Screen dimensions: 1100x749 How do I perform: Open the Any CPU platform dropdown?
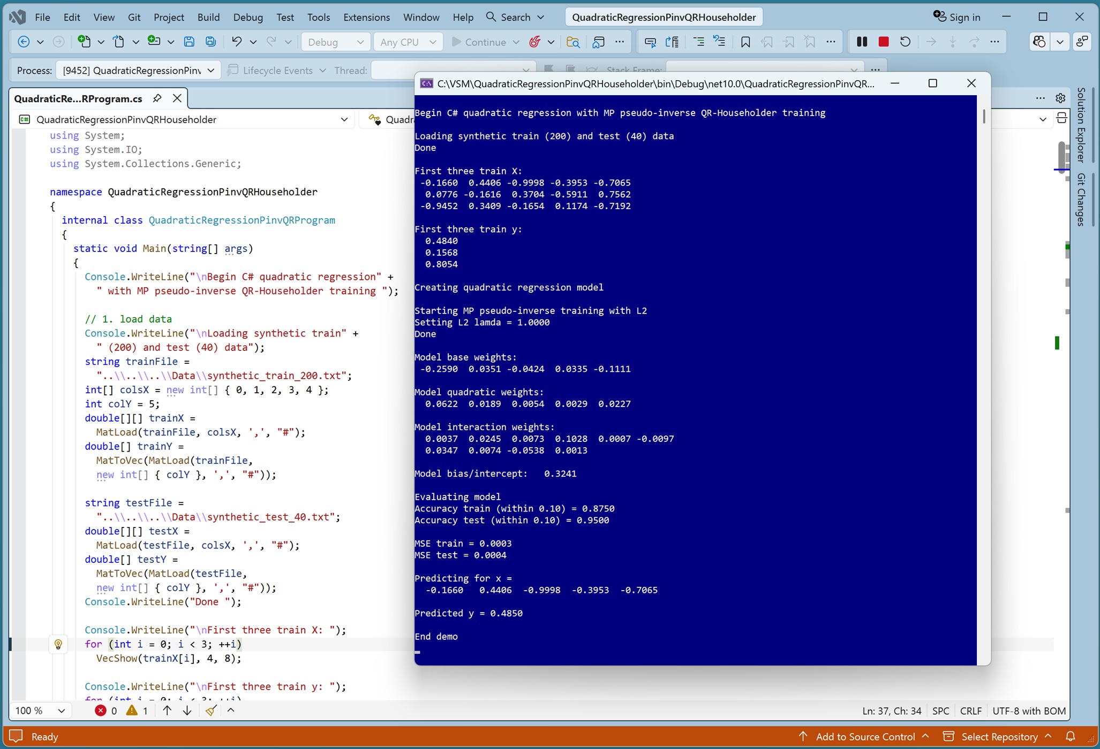tap(408, 42)
